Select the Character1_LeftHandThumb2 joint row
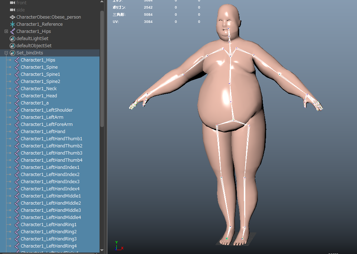 [x=50, y=146]
